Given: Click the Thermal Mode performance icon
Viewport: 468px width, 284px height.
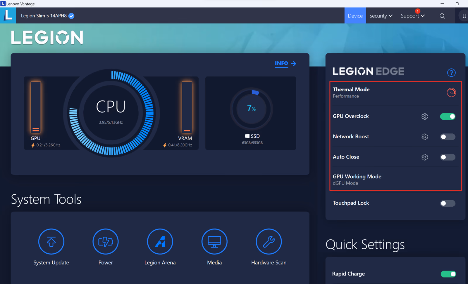Looking at the screenshot, I should pos(451,93).
